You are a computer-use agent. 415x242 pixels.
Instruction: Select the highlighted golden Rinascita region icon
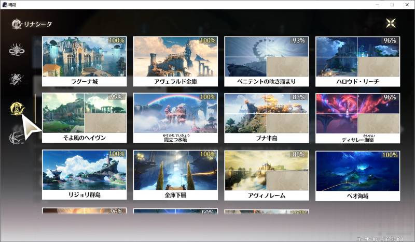17,108
